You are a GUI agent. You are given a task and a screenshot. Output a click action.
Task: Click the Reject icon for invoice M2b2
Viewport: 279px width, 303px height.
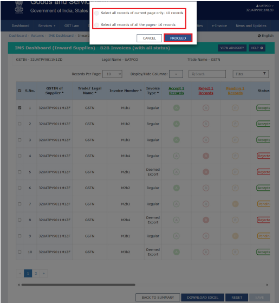(x=206, y=188)
